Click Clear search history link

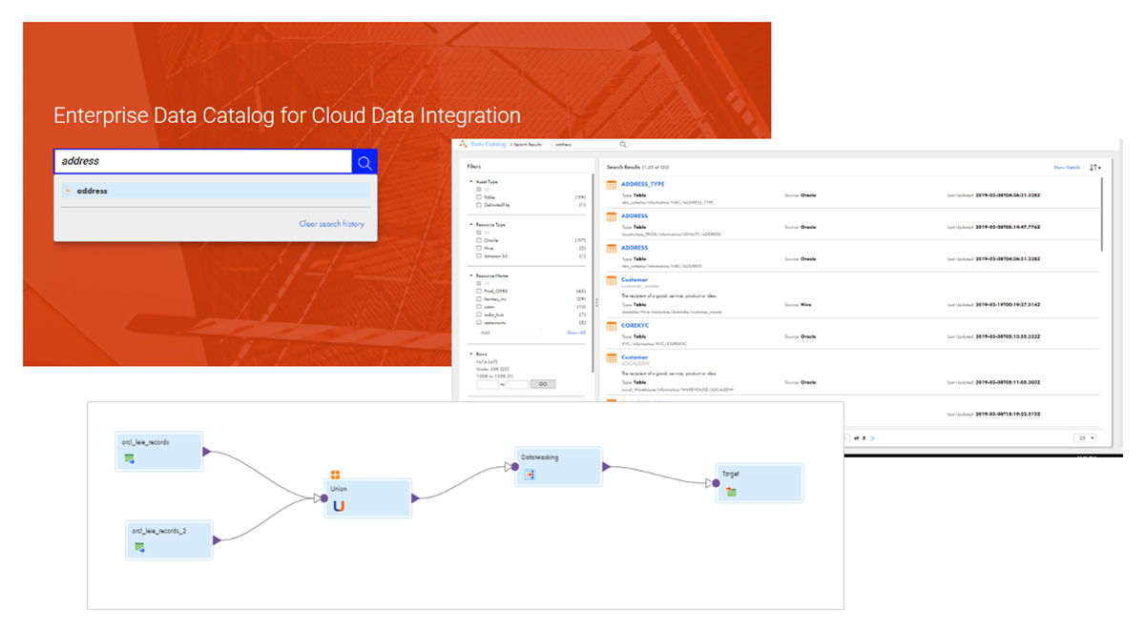(331, 224)
